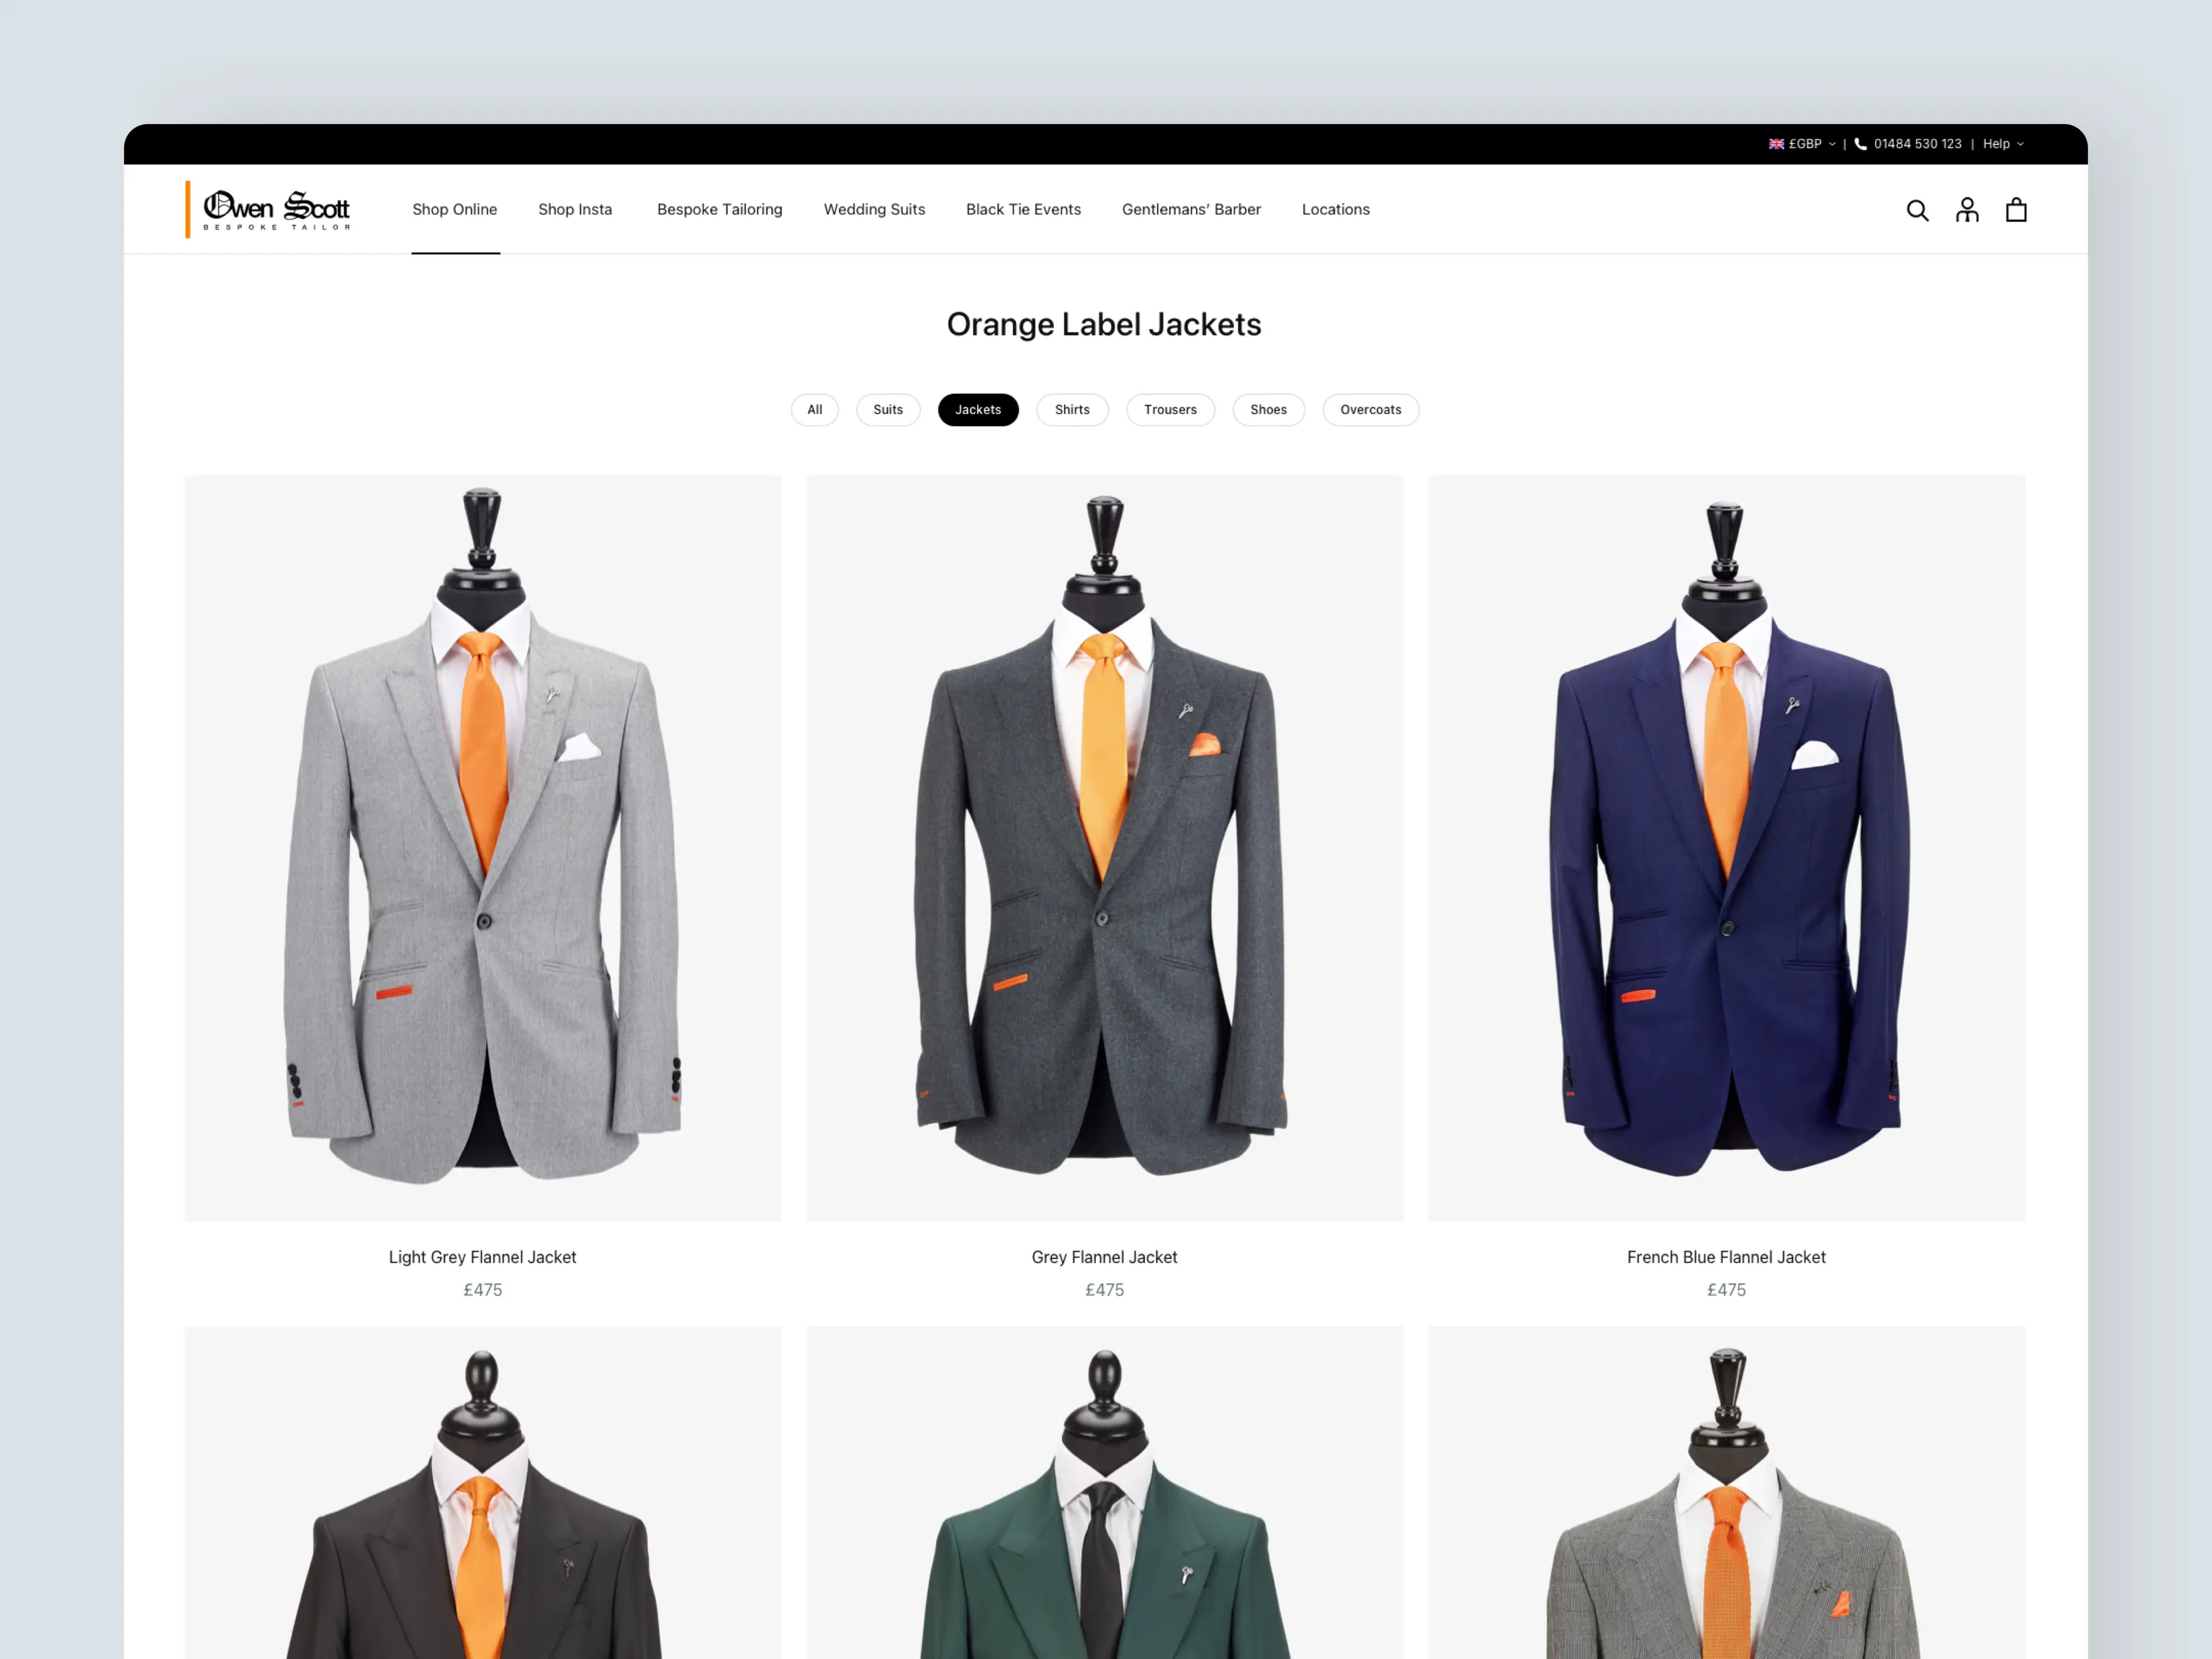2212x1659 pixels.
Task: Click the Owen Scott Bespoke Tailor logo
Action: (x=268, y=210)
